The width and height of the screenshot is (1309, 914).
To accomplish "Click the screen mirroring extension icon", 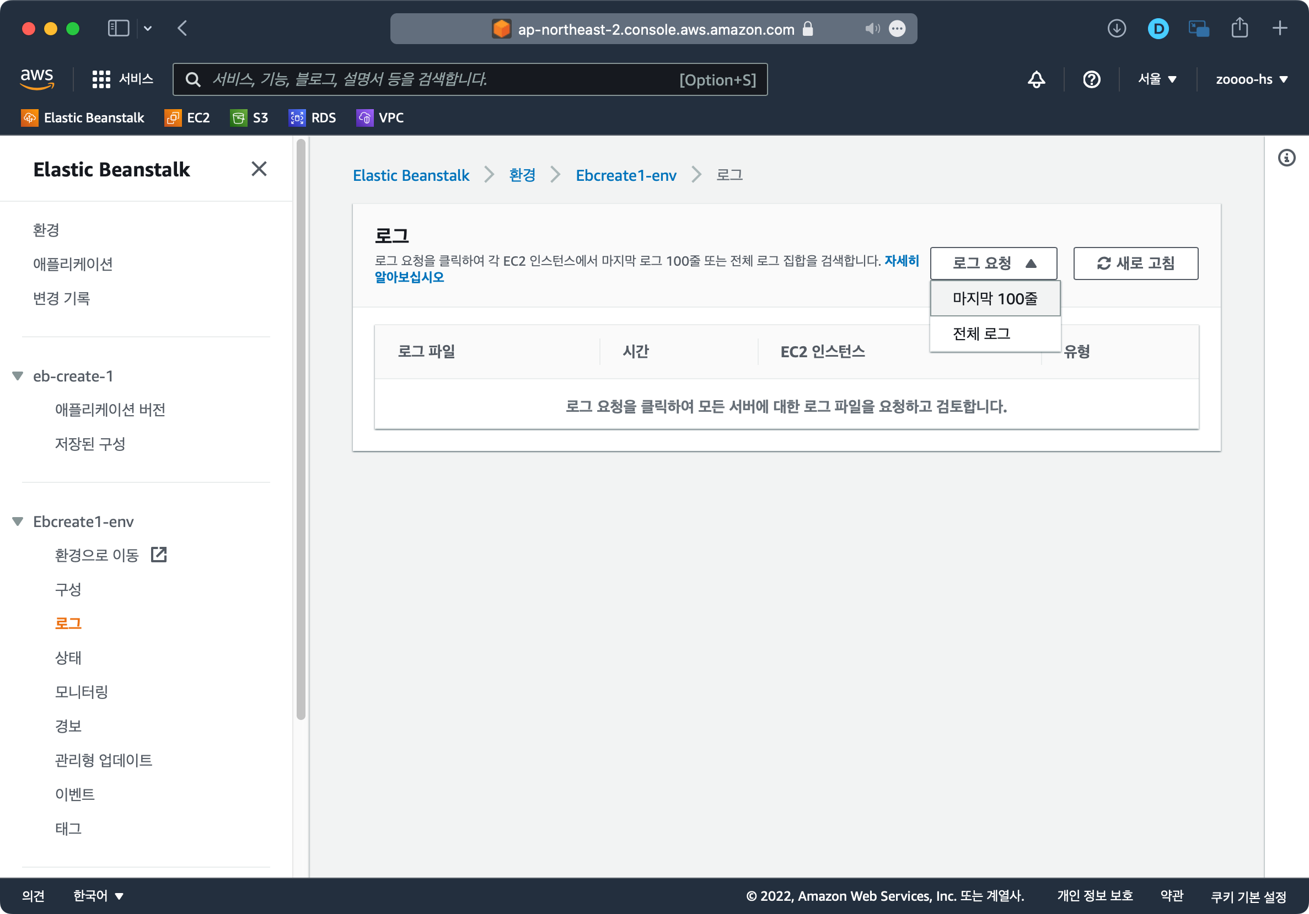I will [x=1198, y=29].
